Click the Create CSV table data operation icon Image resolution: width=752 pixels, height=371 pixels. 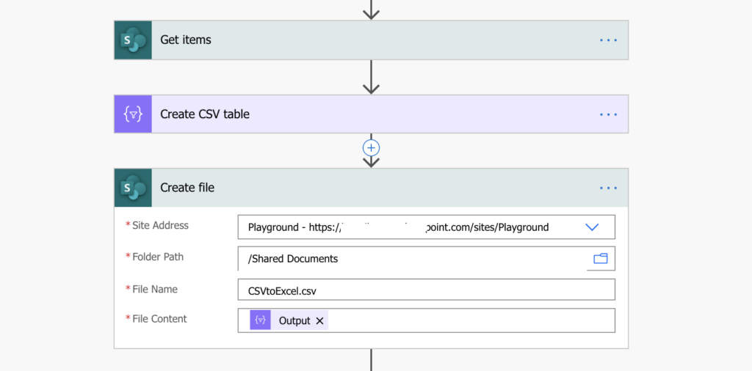[x=133, y=114]
